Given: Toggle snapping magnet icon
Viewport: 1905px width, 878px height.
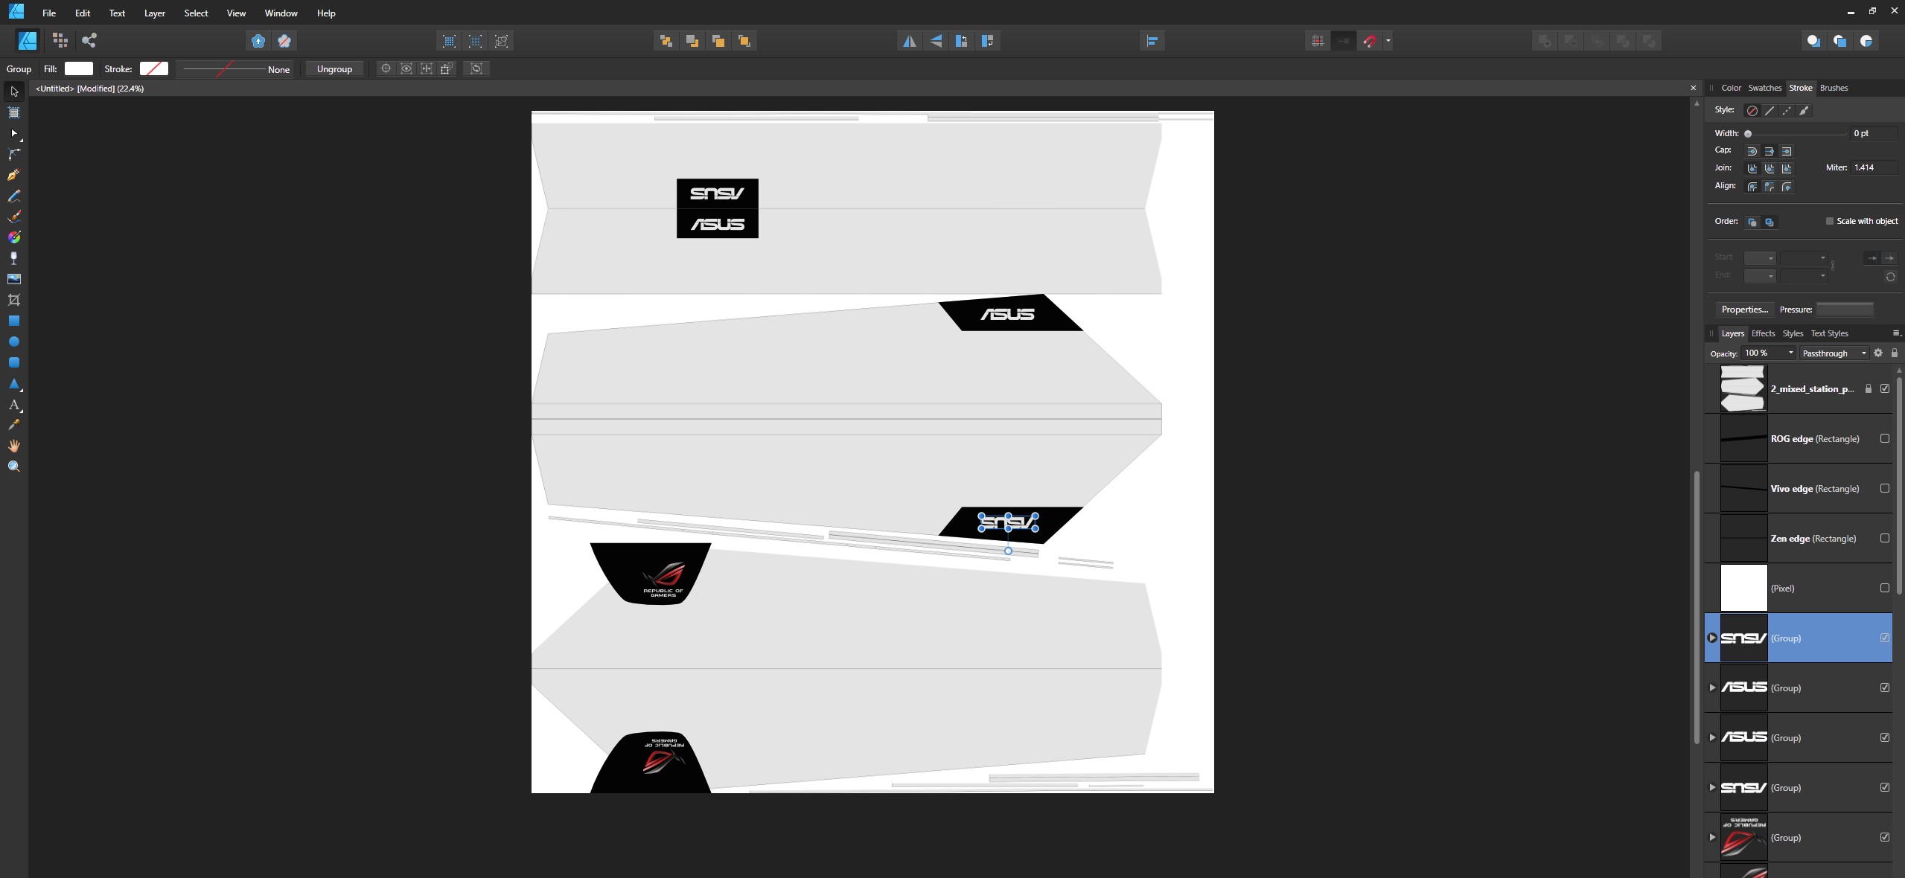Looking at the screenshot, I should coord(1370,41).
